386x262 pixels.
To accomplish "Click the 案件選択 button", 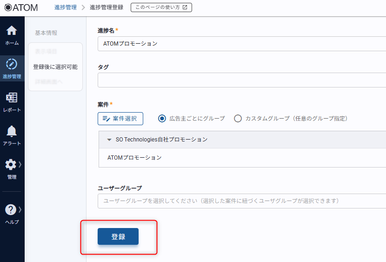I will 120,119.
